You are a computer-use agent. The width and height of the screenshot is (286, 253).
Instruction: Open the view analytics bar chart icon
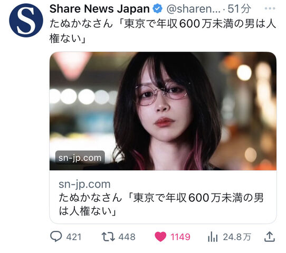click(x=213, y=237)
